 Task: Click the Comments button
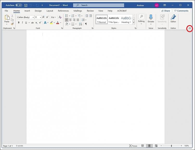(181, 11)
